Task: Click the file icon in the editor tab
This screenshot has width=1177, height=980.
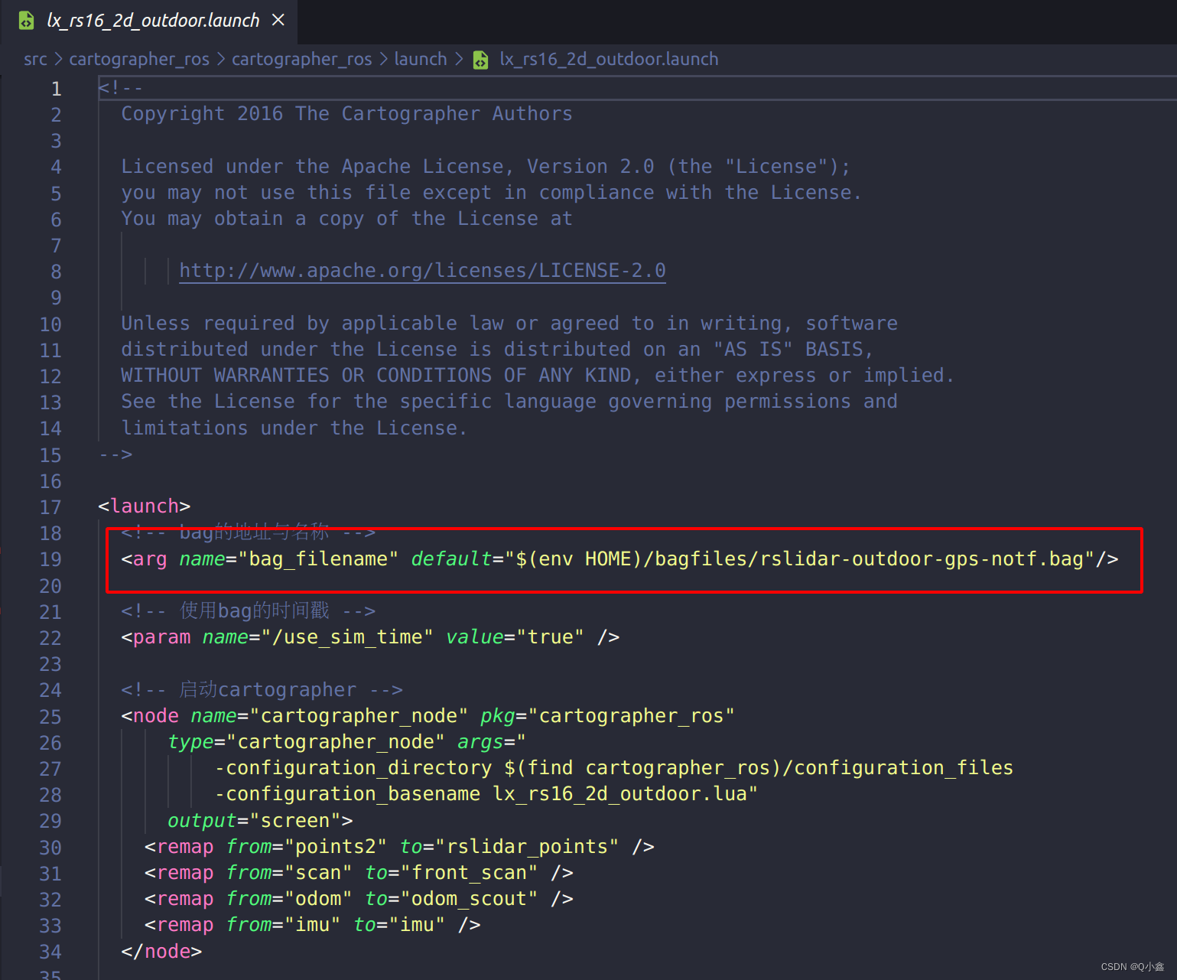Action: click(26, 21)
